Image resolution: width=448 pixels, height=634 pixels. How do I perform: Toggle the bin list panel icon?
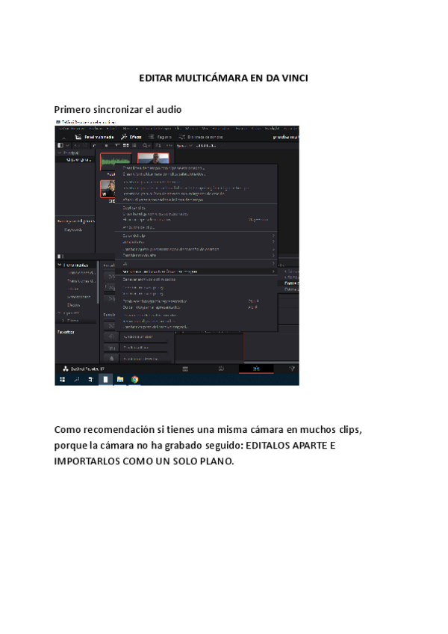click(61, 146)
